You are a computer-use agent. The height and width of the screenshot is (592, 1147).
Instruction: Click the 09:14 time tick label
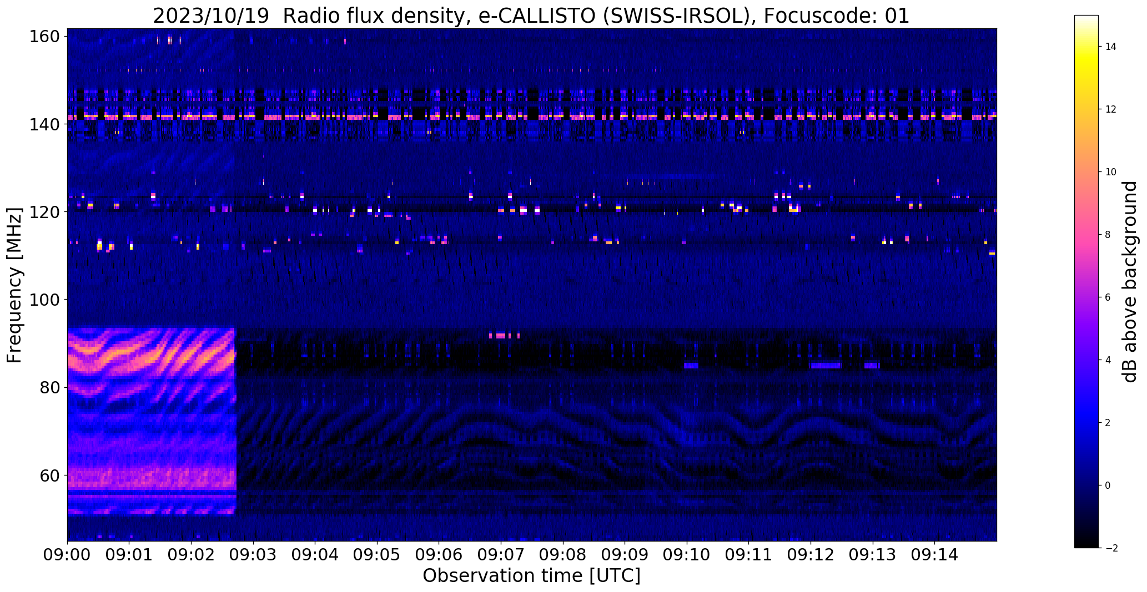click(935, 555)
